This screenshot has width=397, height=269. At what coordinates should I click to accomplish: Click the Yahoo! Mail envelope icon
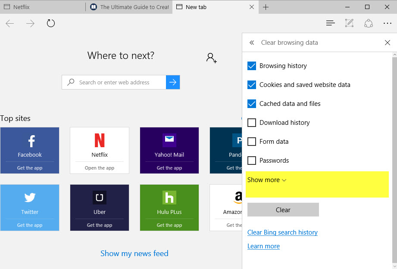[169, 140]
